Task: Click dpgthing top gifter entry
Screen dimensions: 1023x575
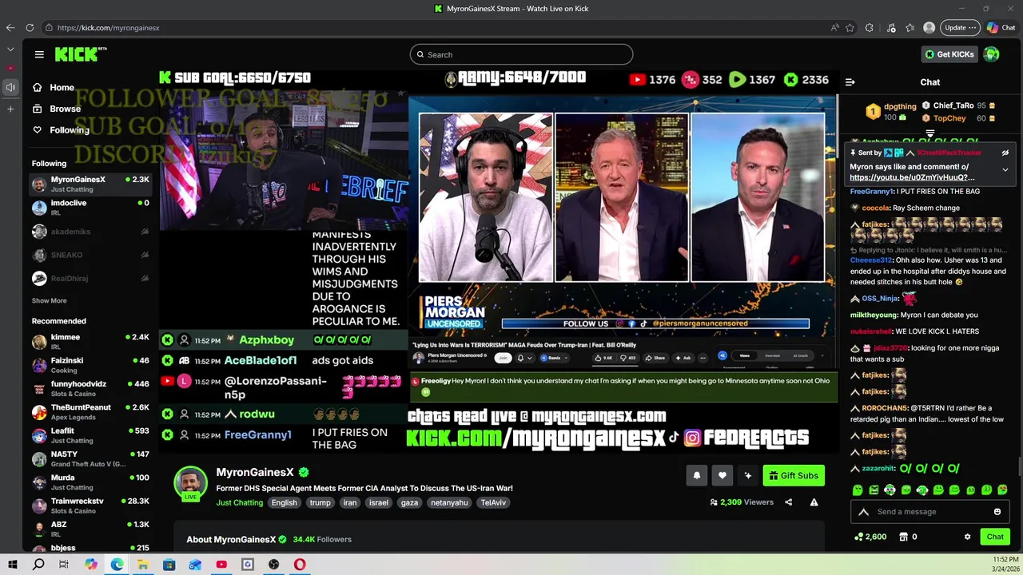Action: click(x=892, y=111)
